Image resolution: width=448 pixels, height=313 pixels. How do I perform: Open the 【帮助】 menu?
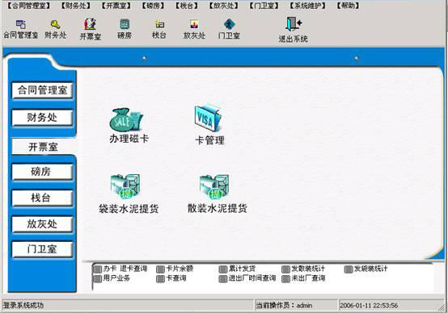(348, 6)
